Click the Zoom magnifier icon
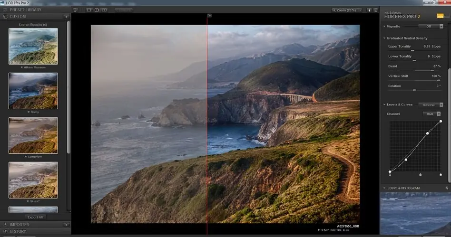The image size is (451, 237). (x=334, y=10)
